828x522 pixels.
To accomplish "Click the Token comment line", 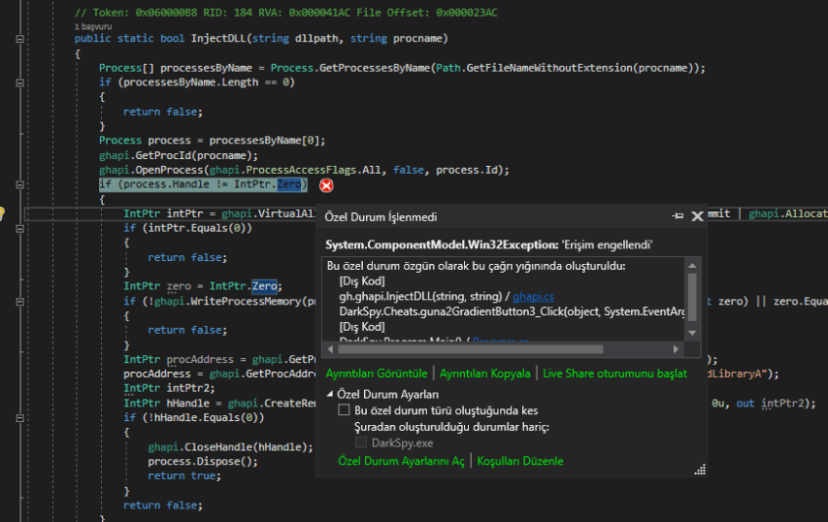I will click(x=285, y=13).
